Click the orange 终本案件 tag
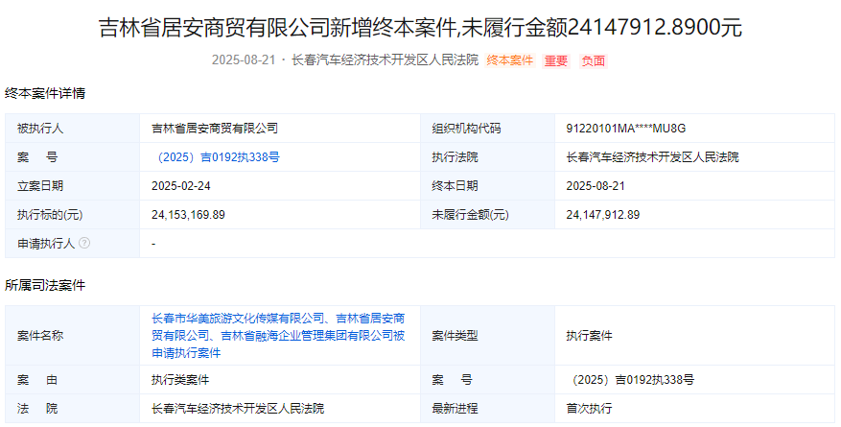Screen dimensions: 841x427 [509, 60]
